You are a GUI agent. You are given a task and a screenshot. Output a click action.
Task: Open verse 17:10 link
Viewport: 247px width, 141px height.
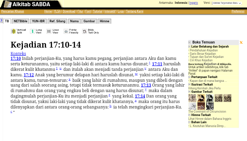tap(15, 59)
